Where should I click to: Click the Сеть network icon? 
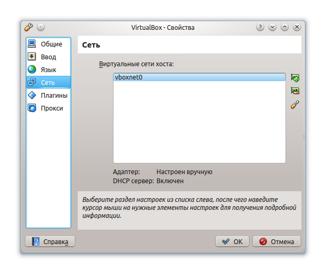(x=32, y=82)
